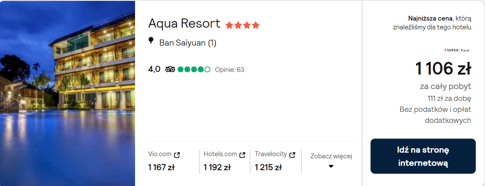Open the Opinie: 63 reviews link
The height and width of the screenshot is (186, 485).
(229, 69)
